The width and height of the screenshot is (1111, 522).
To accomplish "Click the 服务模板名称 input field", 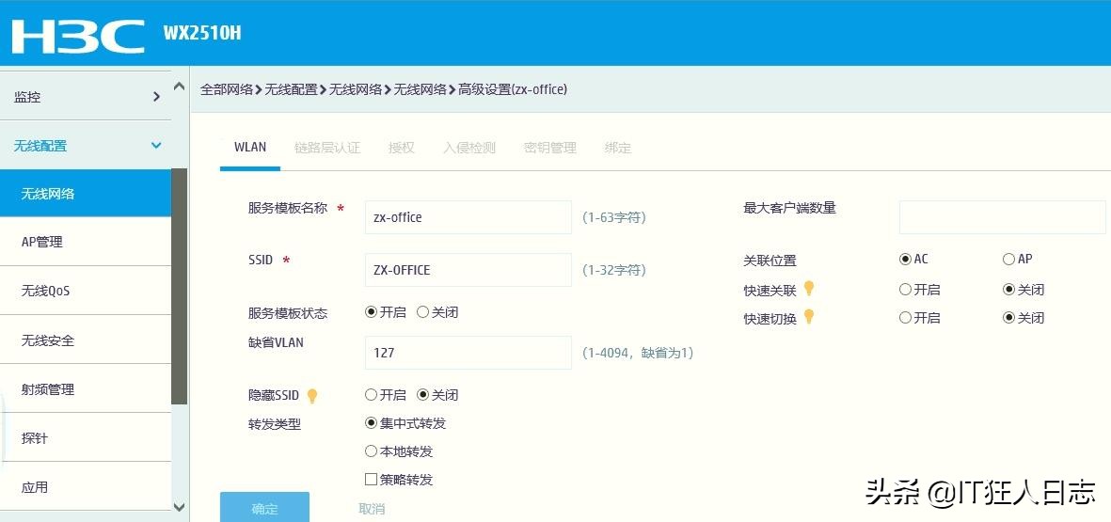I will pos(468,217).
